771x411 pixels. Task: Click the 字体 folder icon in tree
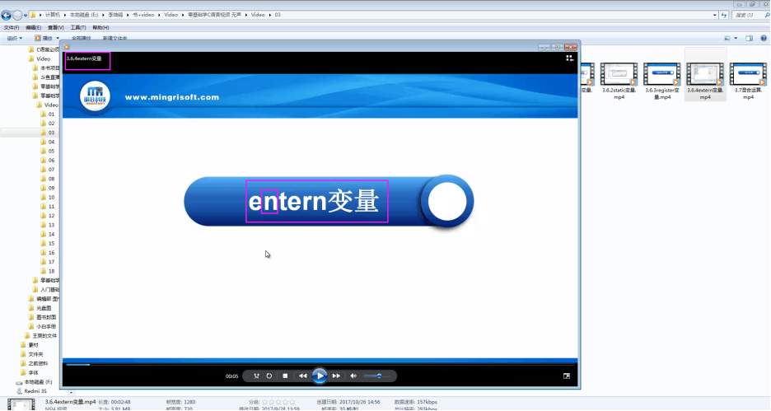[x=24, y=372]
